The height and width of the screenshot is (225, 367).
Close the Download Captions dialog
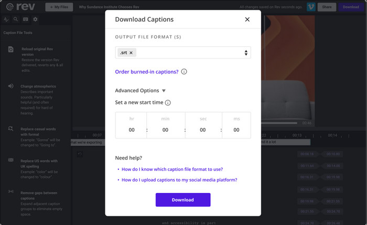click(x=247, y=19)
